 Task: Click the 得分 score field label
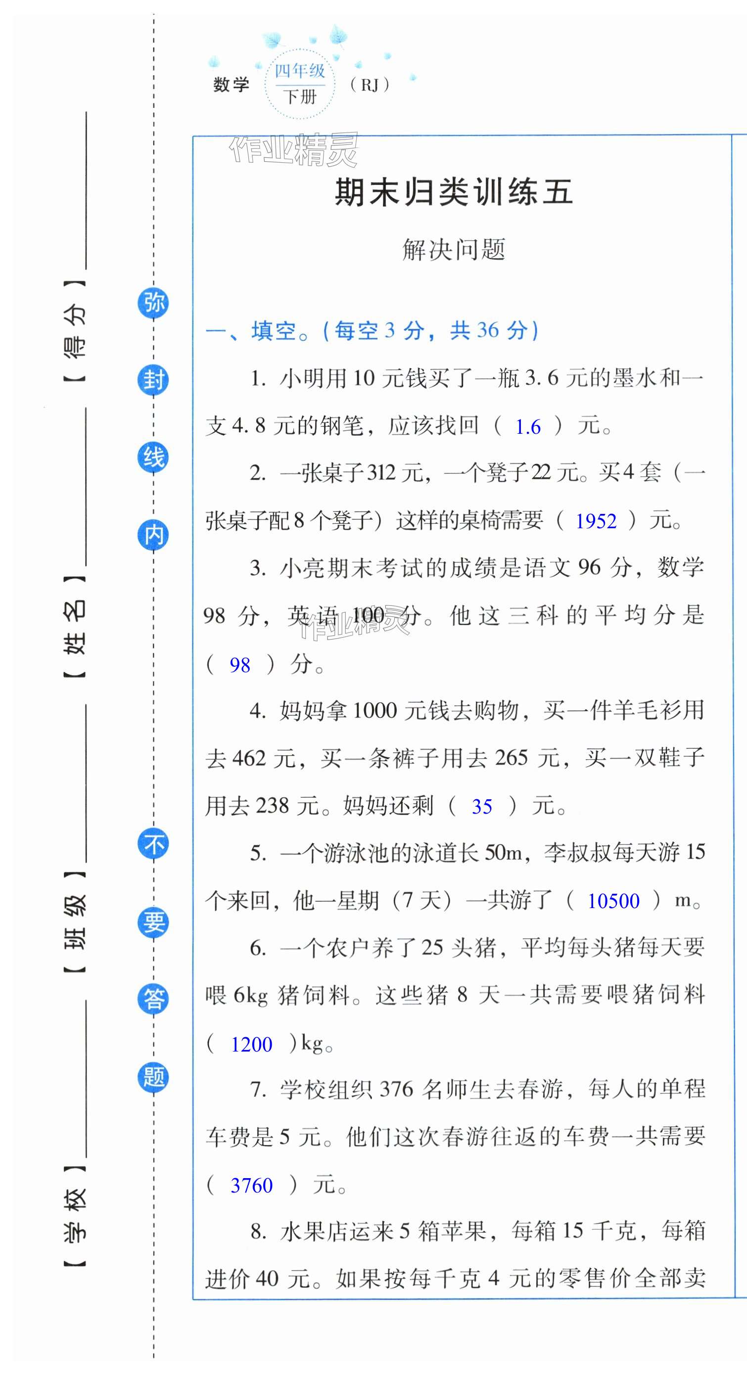74,331
